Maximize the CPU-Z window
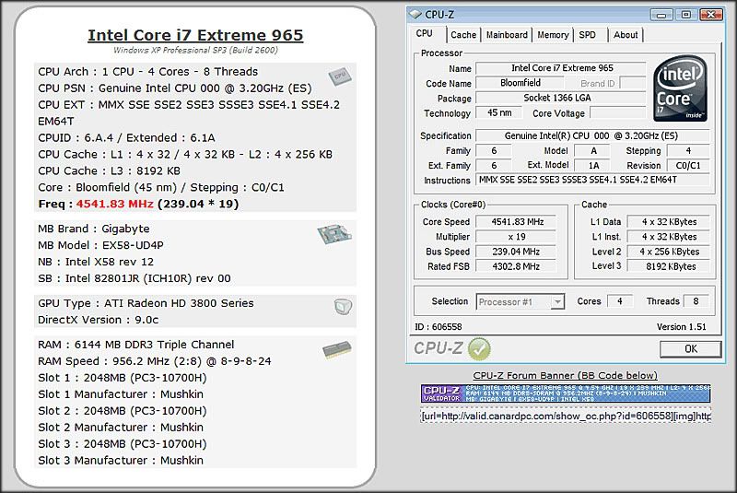 point(685,15)
